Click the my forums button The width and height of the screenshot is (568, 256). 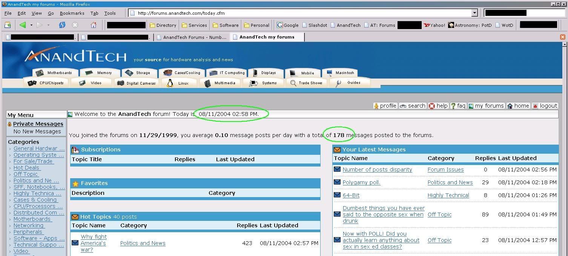pyautogui.click(x=486, y=106)
